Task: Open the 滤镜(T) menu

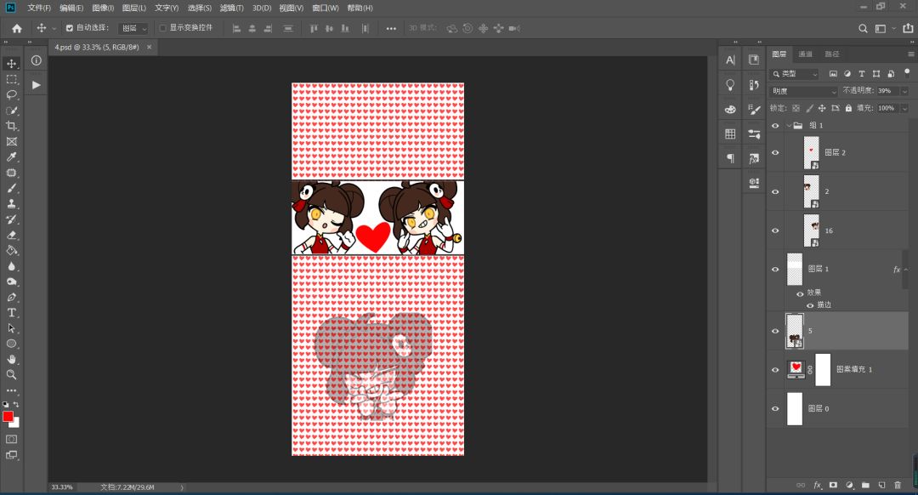Action: 232,9
